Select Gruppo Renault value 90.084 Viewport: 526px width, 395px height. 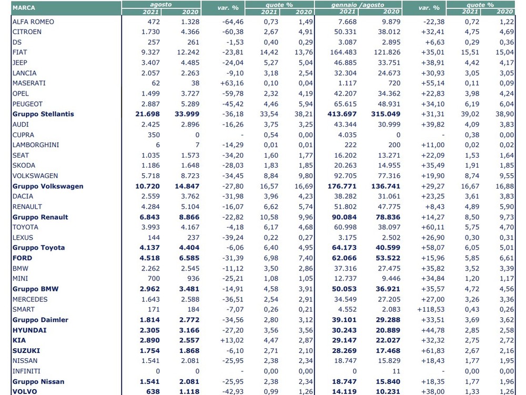[345, 217]
